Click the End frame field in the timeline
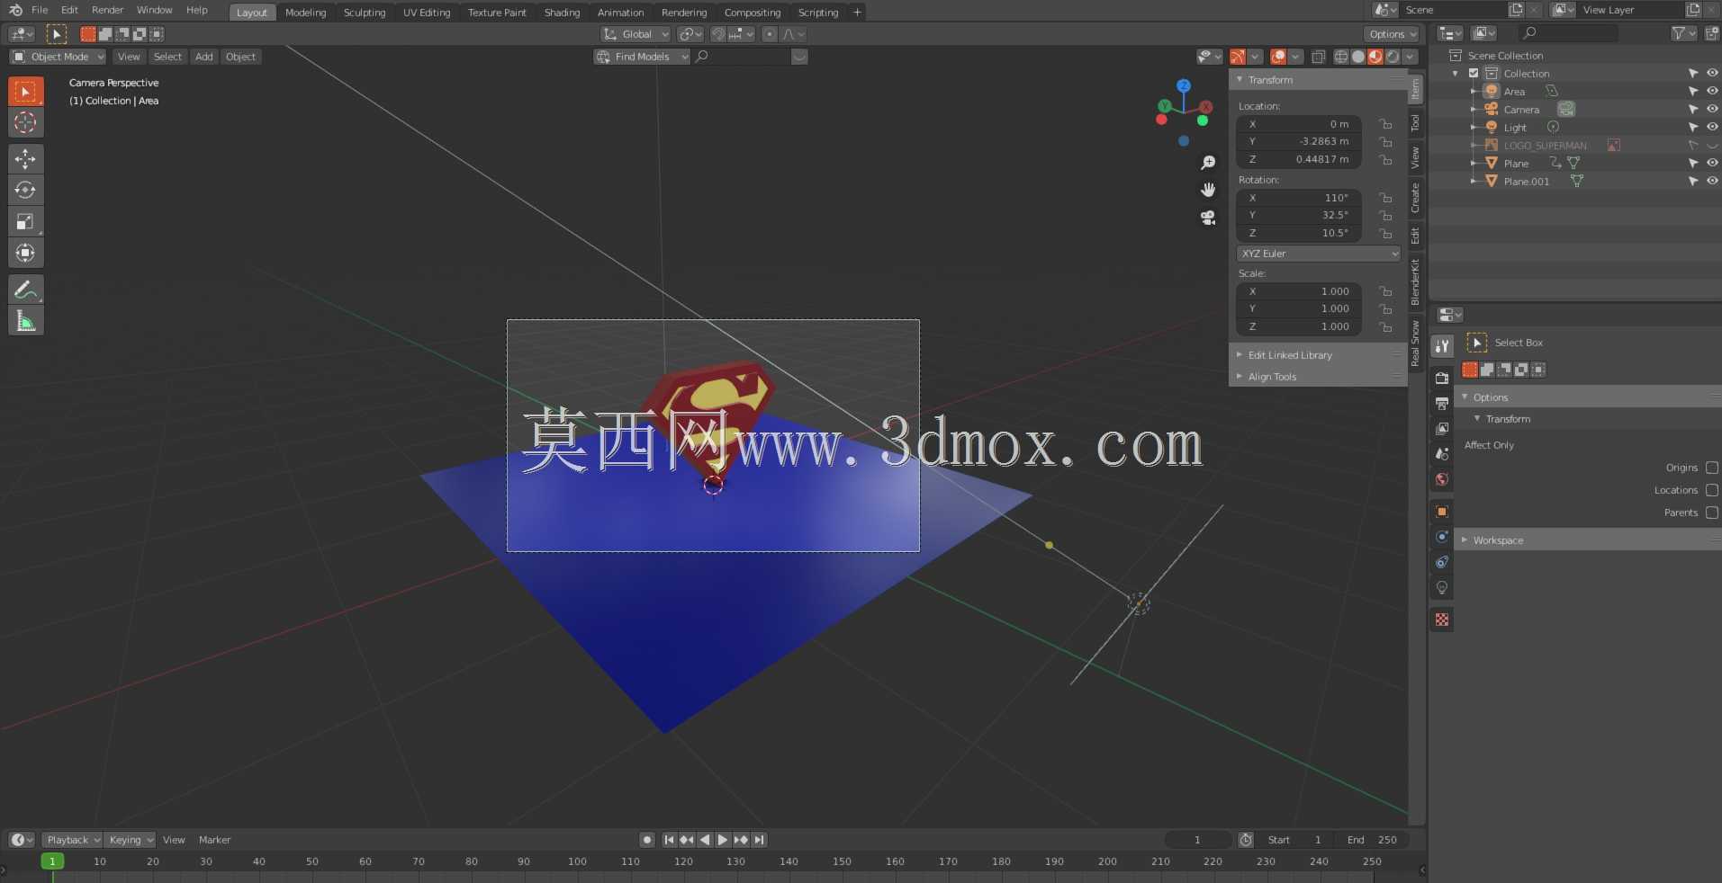 click(x=1372, y=840)
